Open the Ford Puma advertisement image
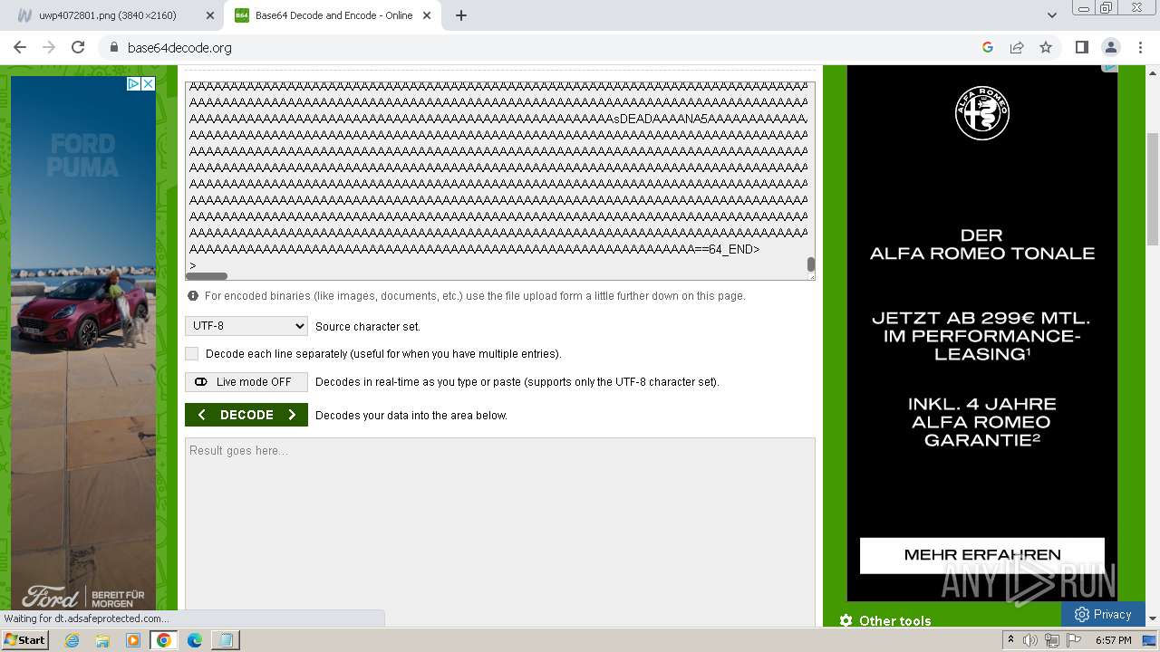 [82, 344]
